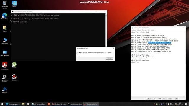Viewport: 189px width, 106px height.
Task: Open Epic Games Launcher desktop shortcut
Action: tap(5, 78)
